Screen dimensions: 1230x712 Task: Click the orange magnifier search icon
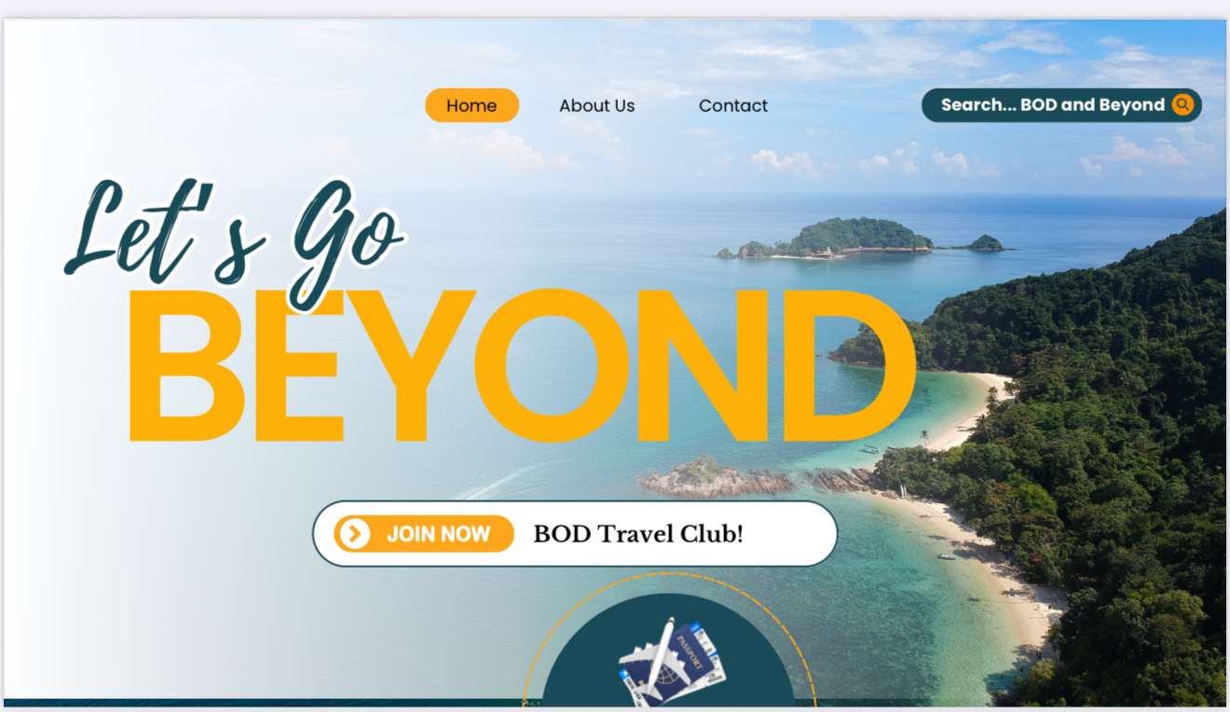tap(1182, 104)
